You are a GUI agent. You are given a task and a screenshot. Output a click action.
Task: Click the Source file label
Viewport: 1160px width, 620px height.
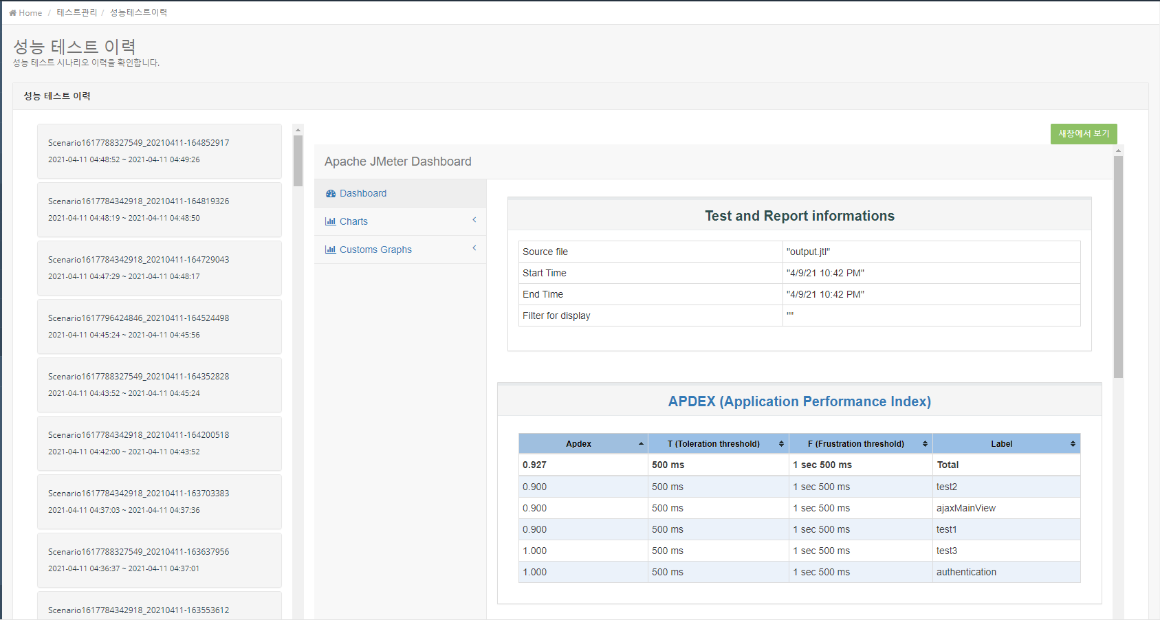(x=545, y=252)
